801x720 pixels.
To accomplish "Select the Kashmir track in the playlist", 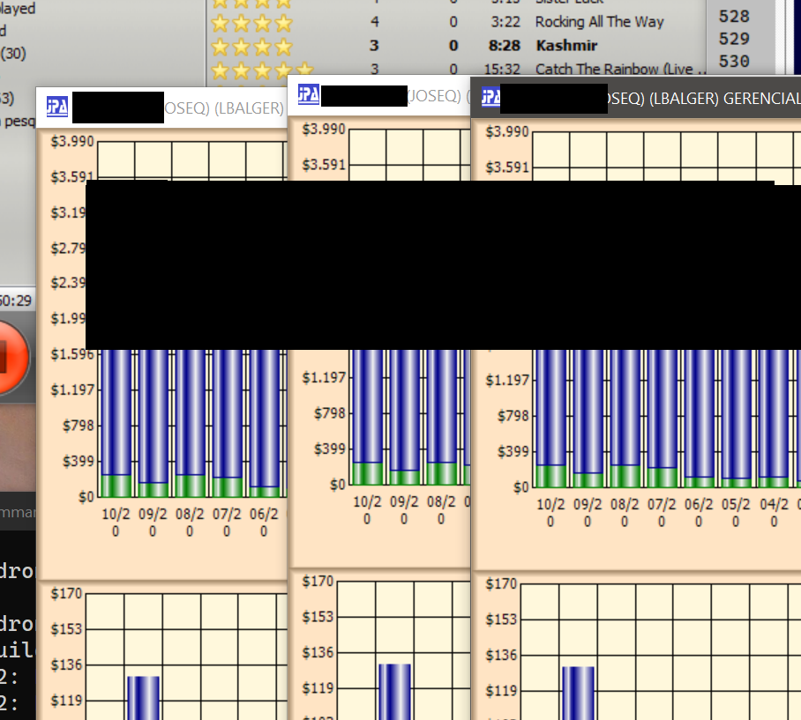I will (x=565, y=46).
